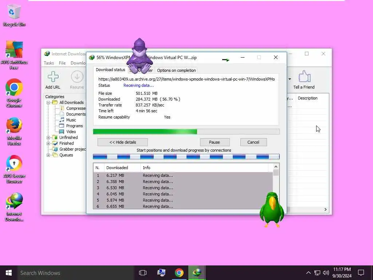Image resolution: width=373 pixels, height=280 pixels.
Task: Click the Info column header
Action: tap(204, 168)
